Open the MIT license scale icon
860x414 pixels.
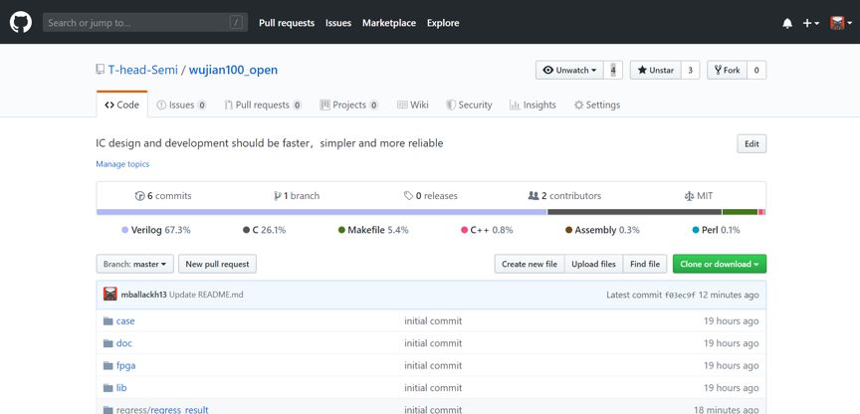click(x=690, y=196)
